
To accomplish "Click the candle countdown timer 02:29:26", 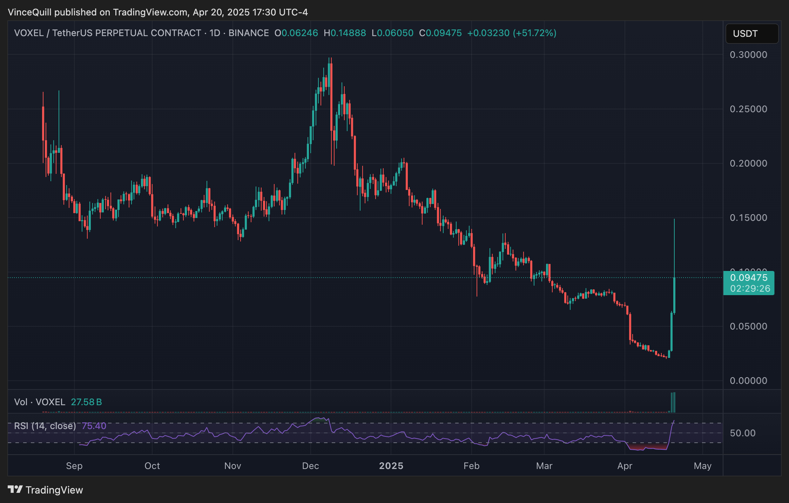I will (750, 288).
